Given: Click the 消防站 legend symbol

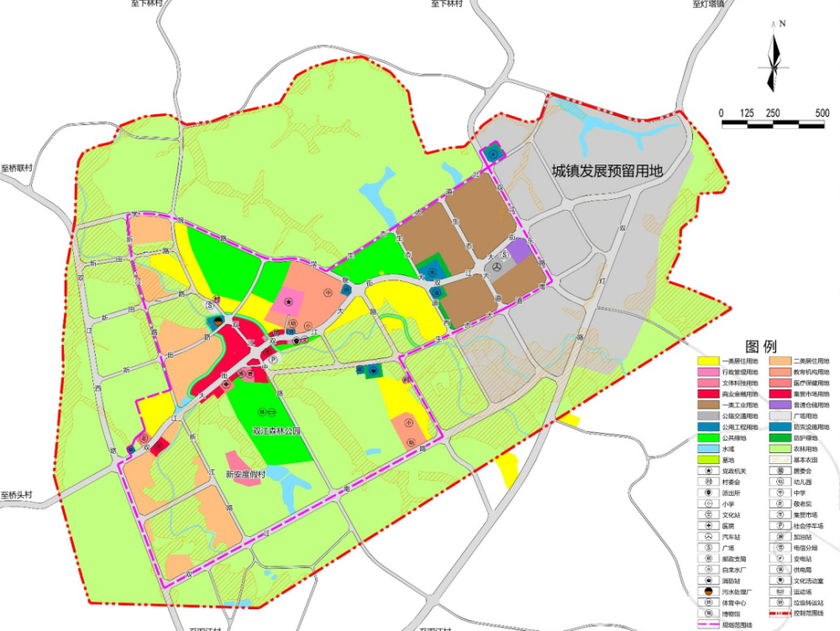Looking at the screenshot, I should (708, 581).
